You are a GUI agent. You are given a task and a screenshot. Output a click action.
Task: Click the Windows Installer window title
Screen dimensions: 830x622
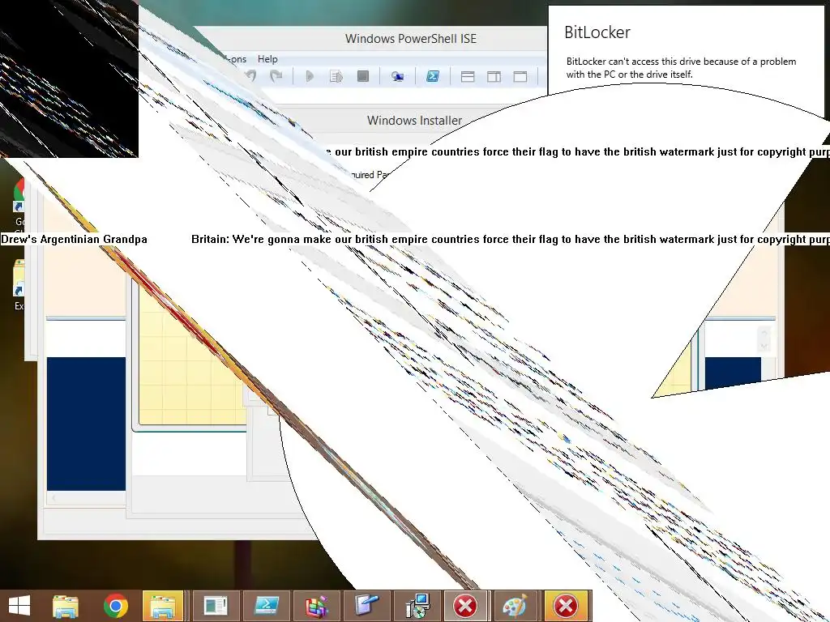click(414, 121)
